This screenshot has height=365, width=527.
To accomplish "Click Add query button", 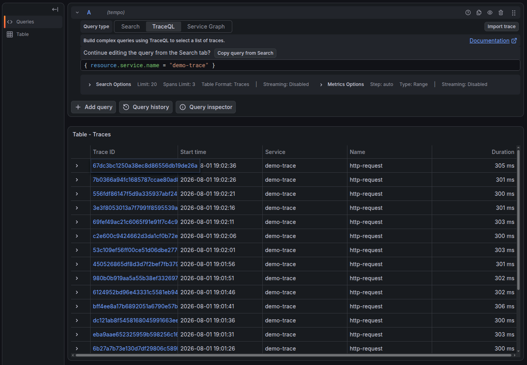I will (x=94, y=107).
